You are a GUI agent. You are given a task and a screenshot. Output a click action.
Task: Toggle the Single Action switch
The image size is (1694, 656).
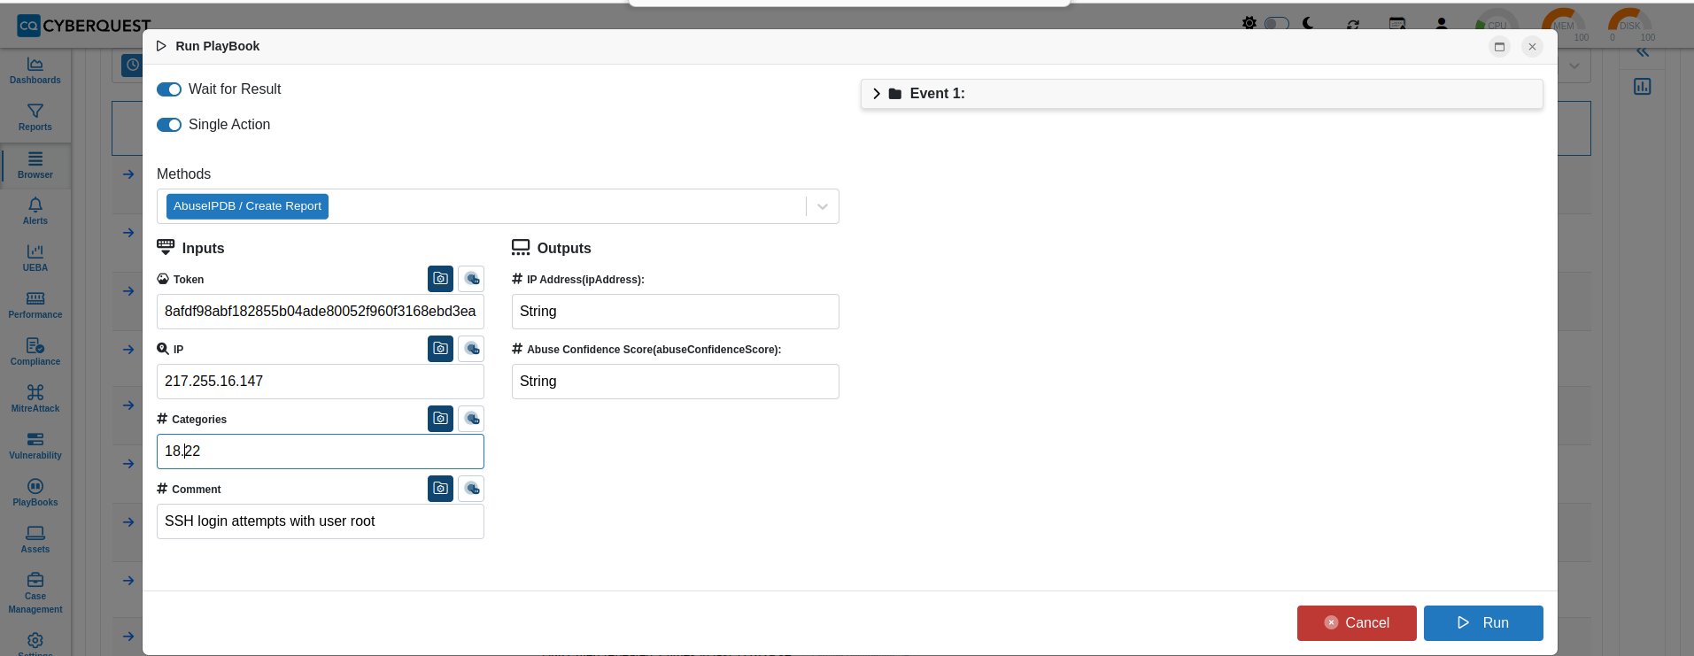point(169,125)
